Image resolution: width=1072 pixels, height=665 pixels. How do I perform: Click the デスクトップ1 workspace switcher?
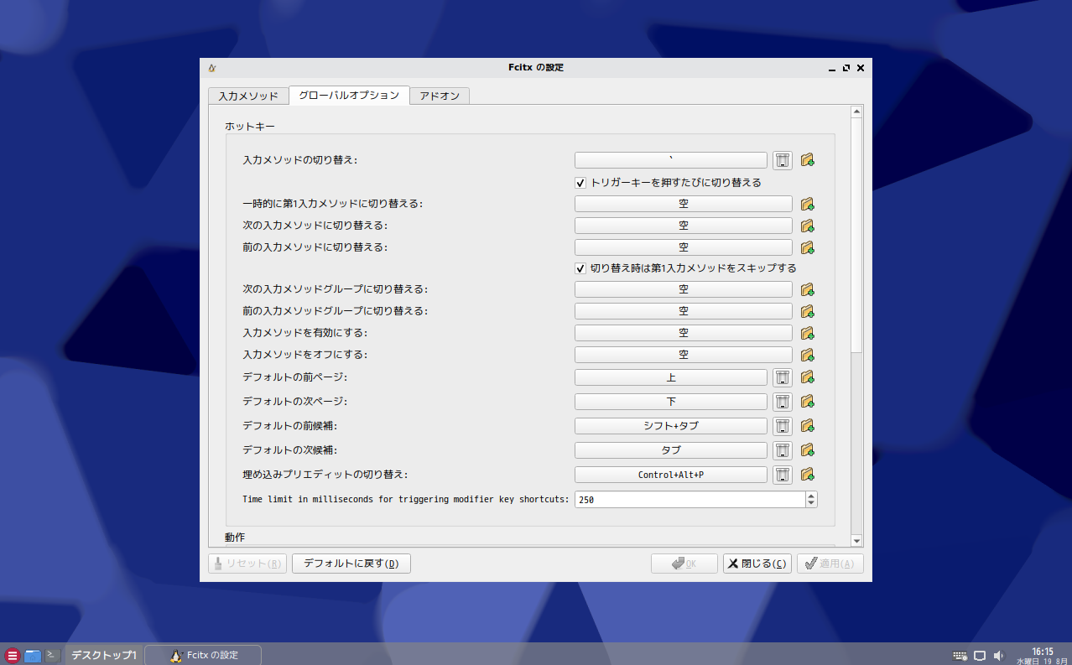103,655
